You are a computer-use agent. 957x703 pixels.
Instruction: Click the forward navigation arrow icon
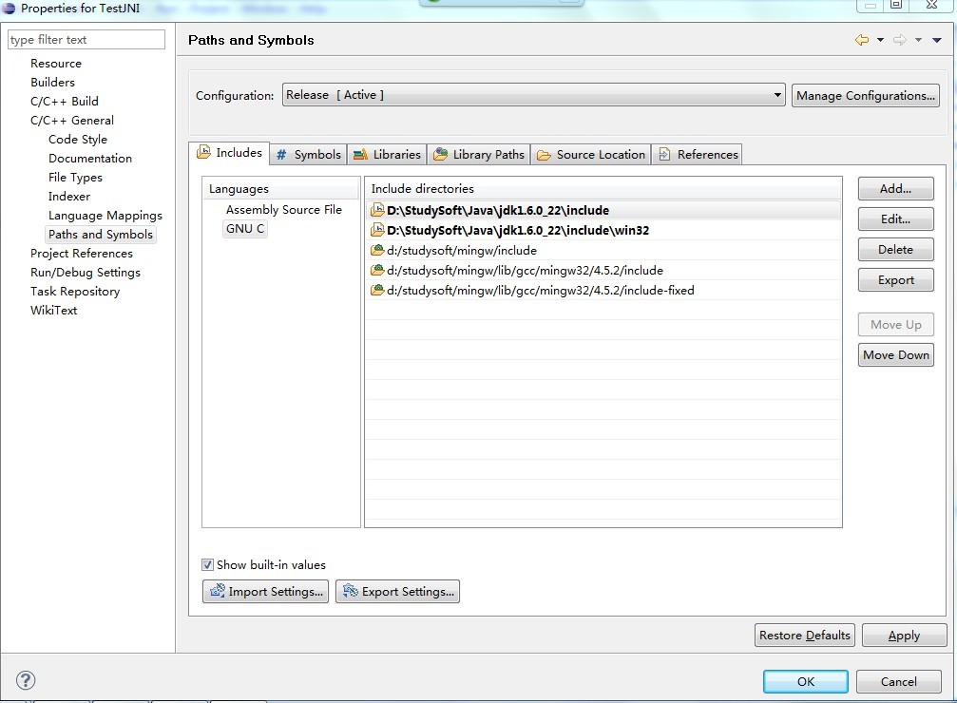900,40
